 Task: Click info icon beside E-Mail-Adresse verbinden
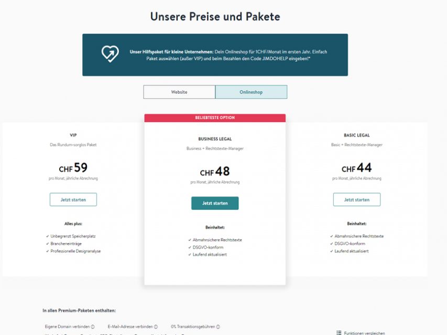coord(156,327)
